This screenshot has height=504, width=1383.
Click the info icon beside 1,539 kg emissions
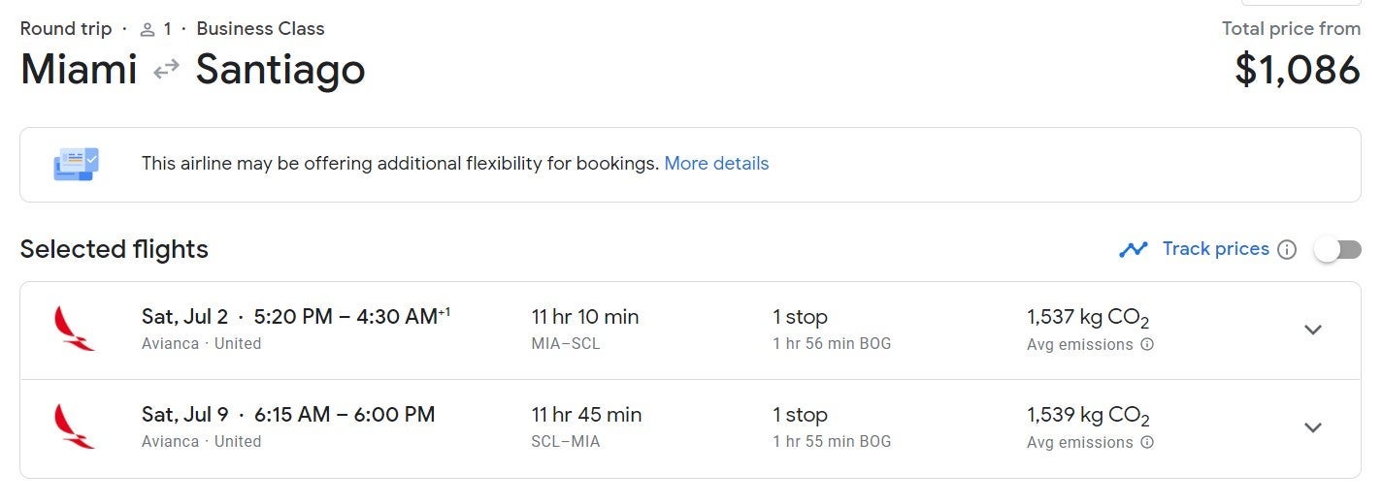(x=1147, y=442)
